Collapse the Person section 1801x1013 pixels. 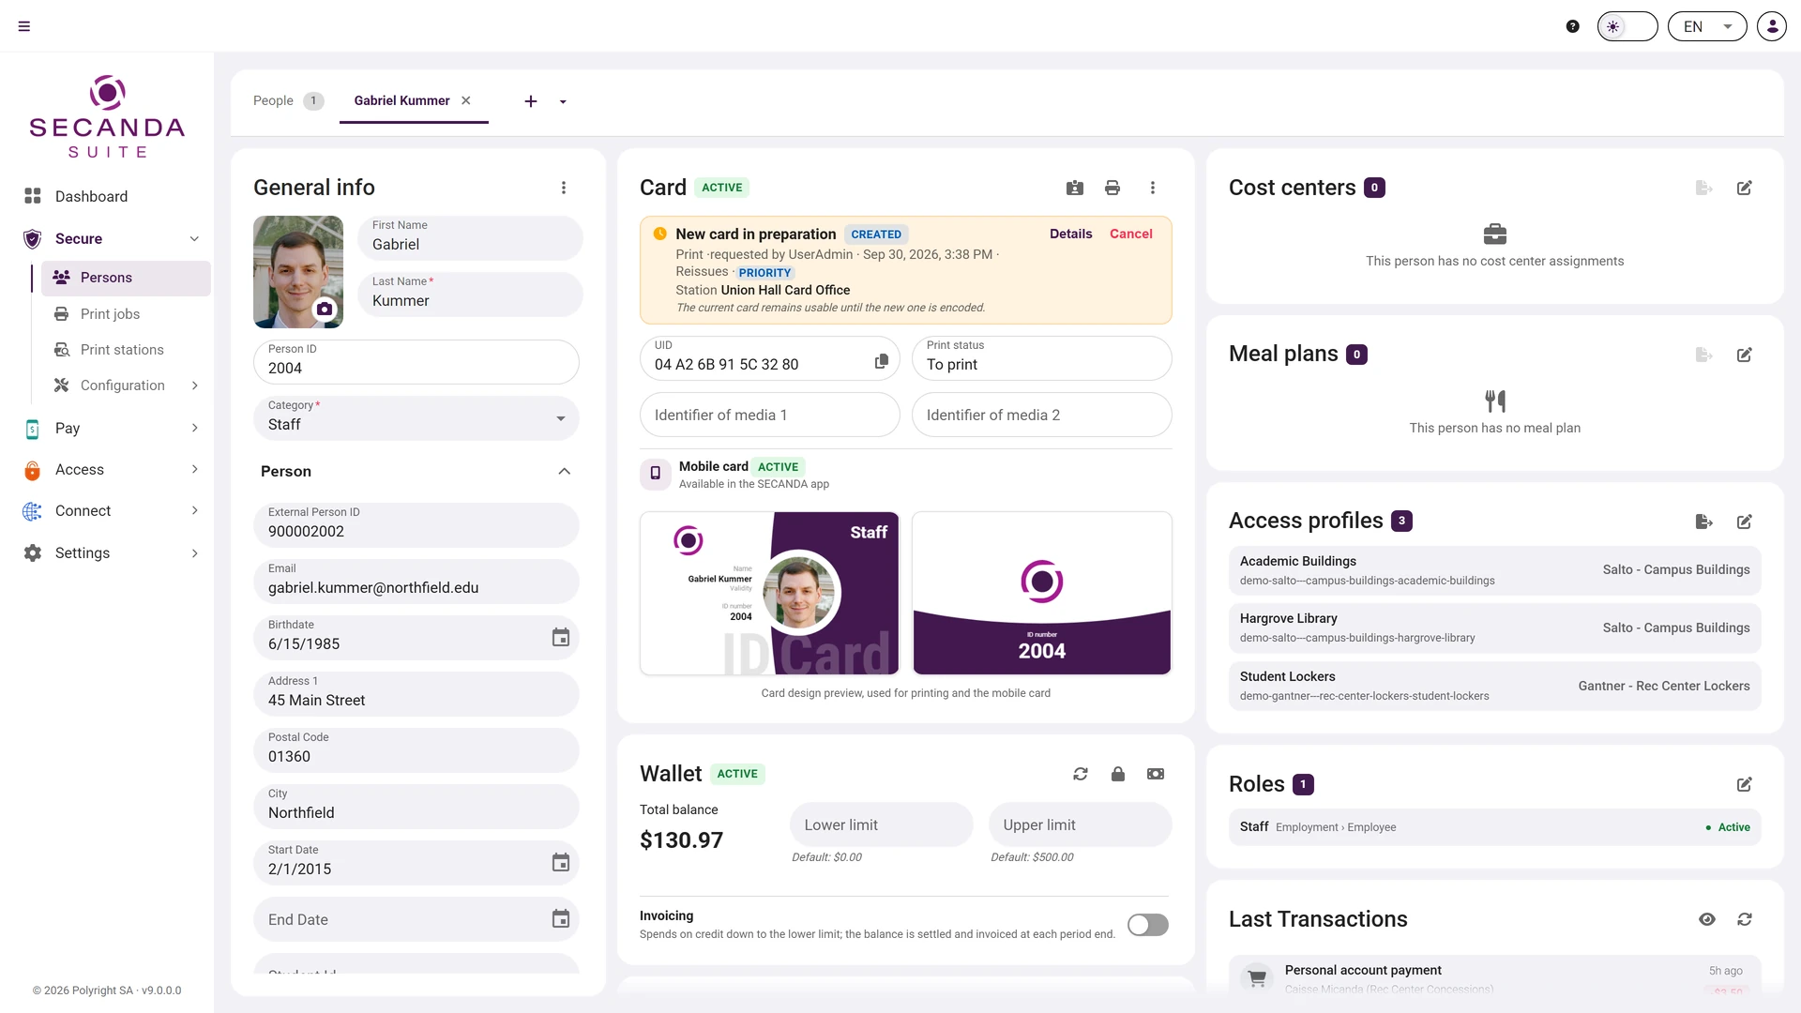click(x=564, y=471)
